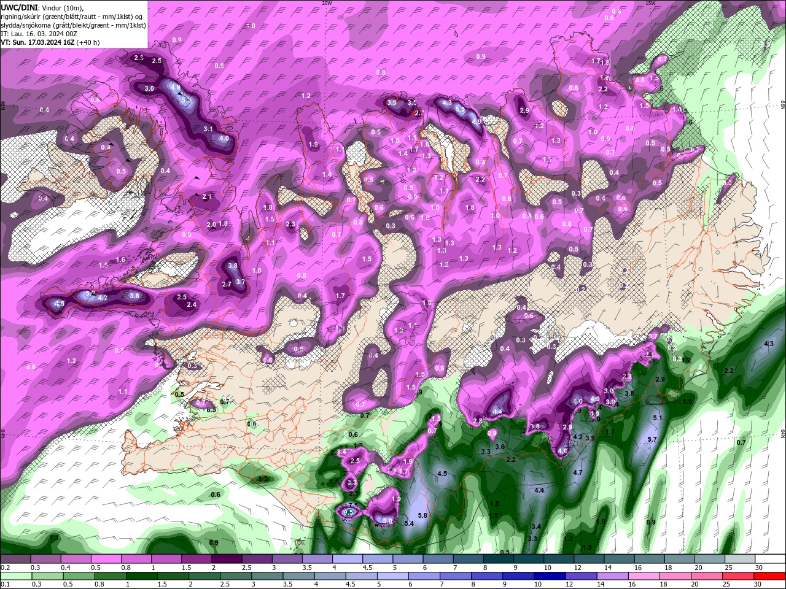Click the 3.6 precipitation value on the map
This screenshot has height=589, width=786.
coord(500,447)
